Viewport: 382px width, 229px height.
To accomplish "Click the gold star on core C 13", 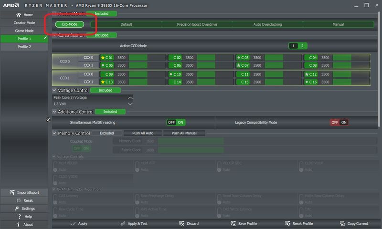I will pos(103,82).
